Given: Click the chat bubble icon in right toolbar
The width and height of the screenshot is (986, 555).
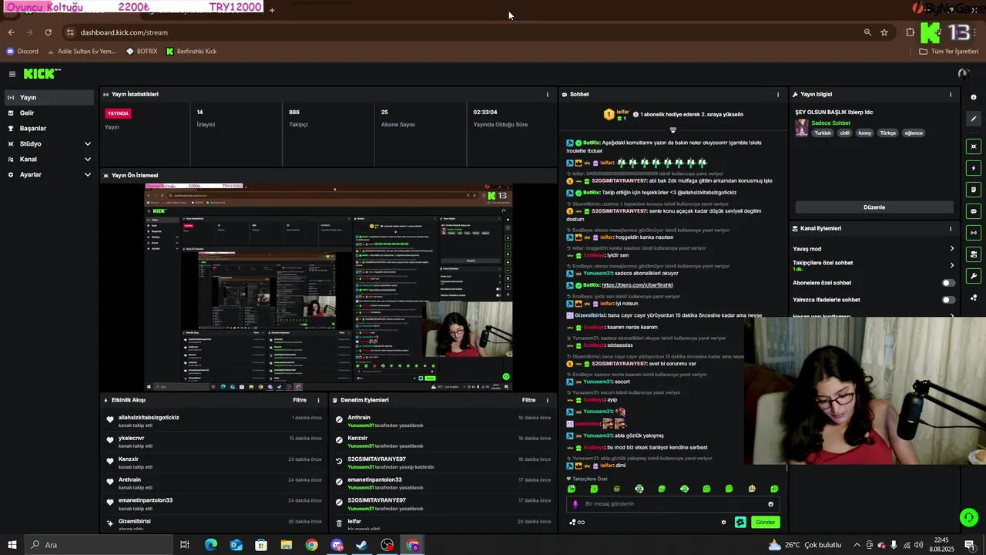Looking at the screenshot, I should [974, 211].
